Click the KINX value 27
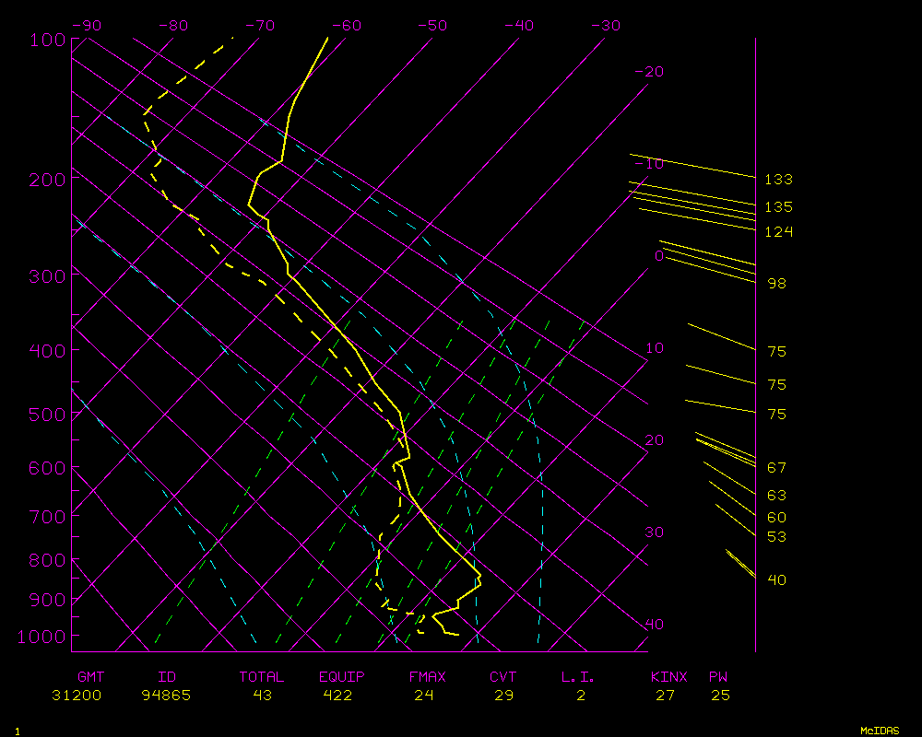Viewport: 922px width, 737px height. (664, 696)
